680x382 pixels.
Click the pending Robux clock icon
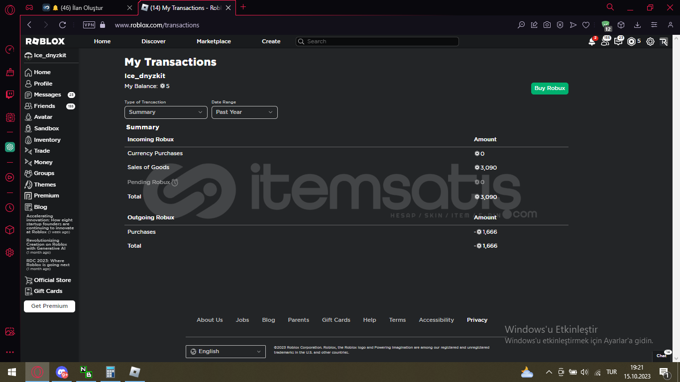tap(175, 183)
